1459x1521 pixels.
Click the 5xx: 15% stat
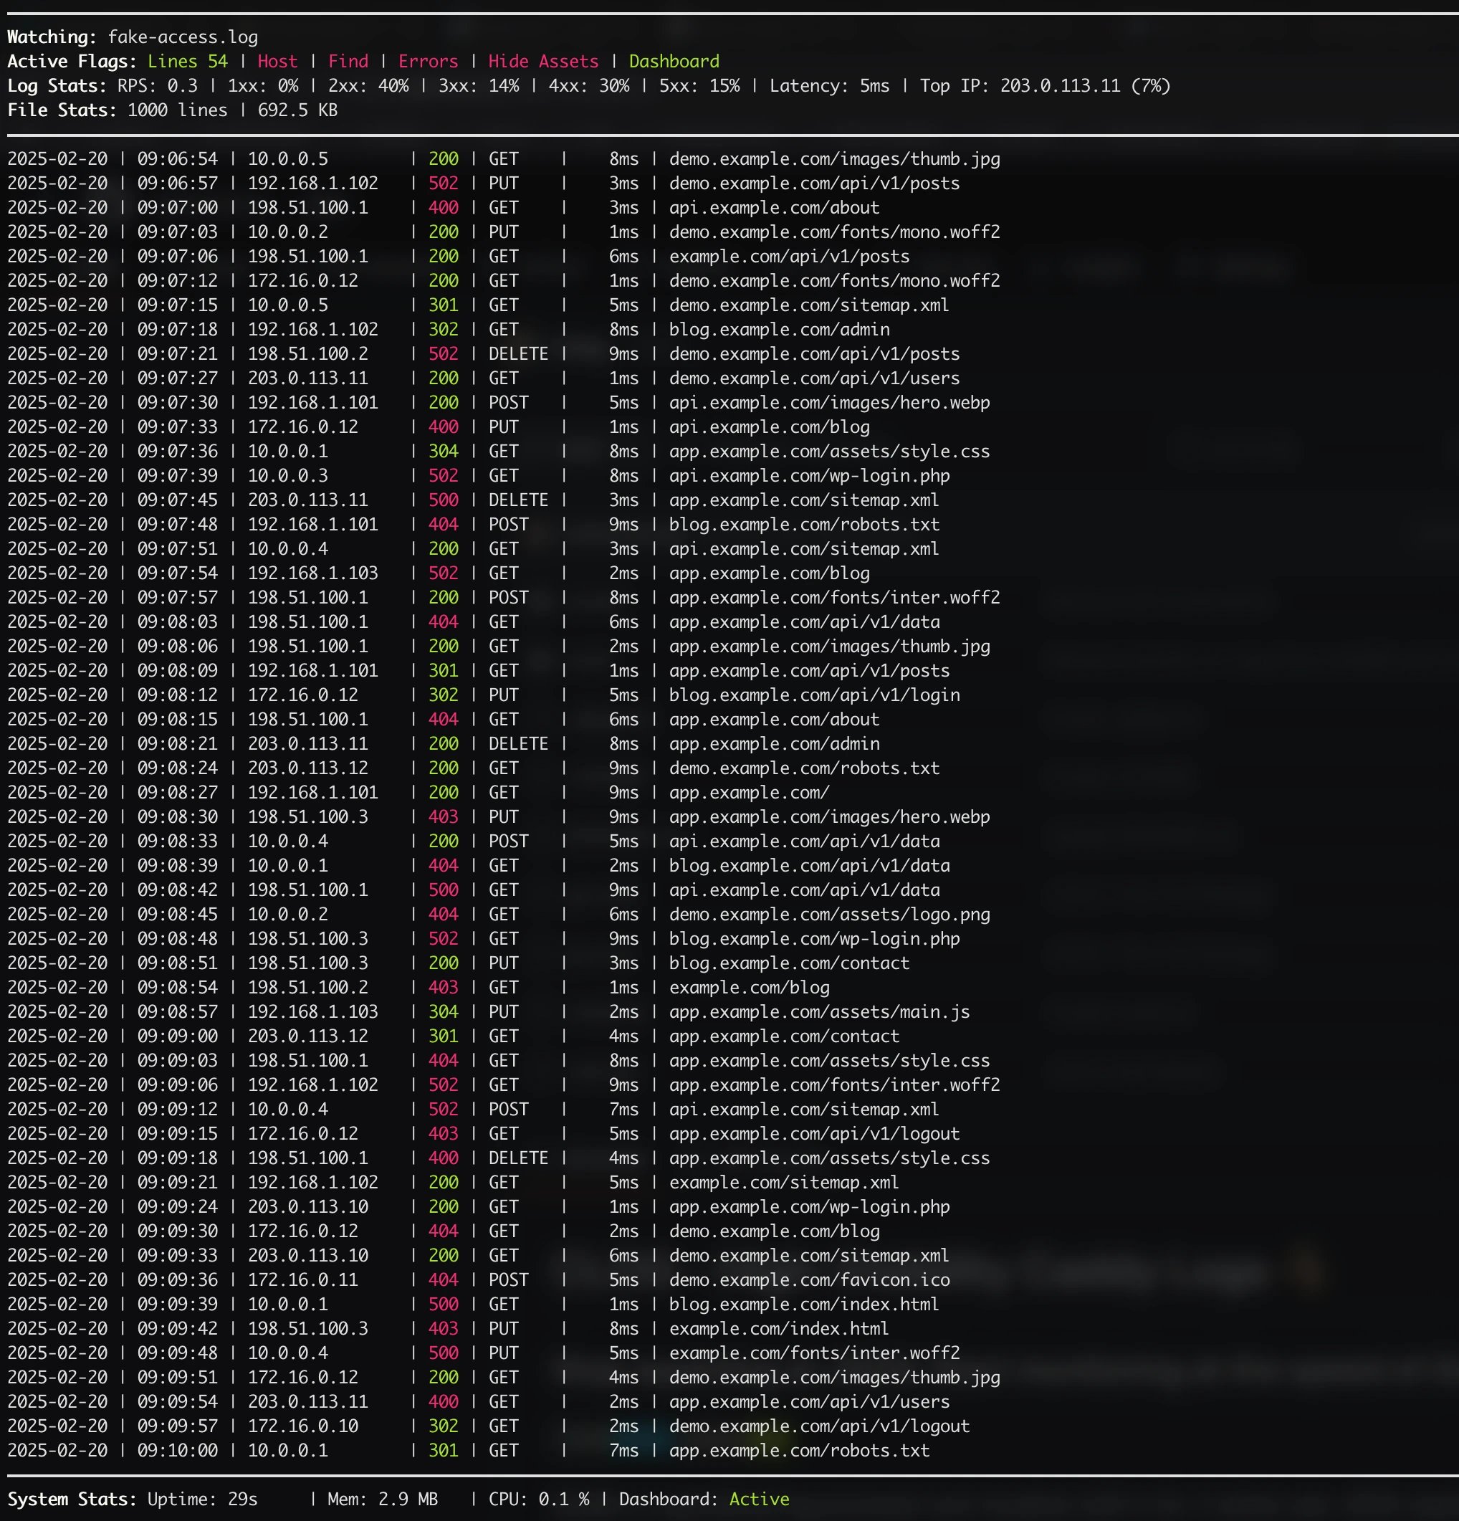point(699,86)
